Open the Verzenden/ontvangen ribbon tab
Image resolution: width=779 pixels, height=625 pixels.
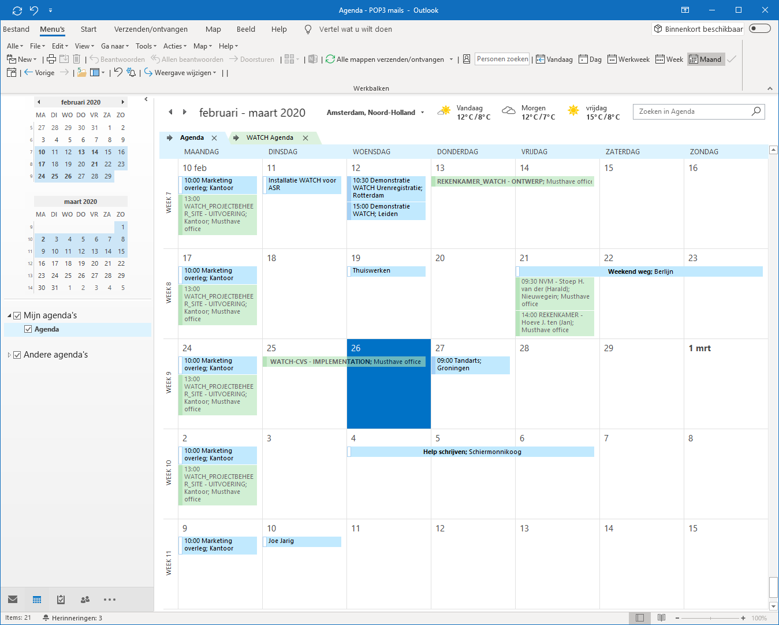tap(151, 29)
